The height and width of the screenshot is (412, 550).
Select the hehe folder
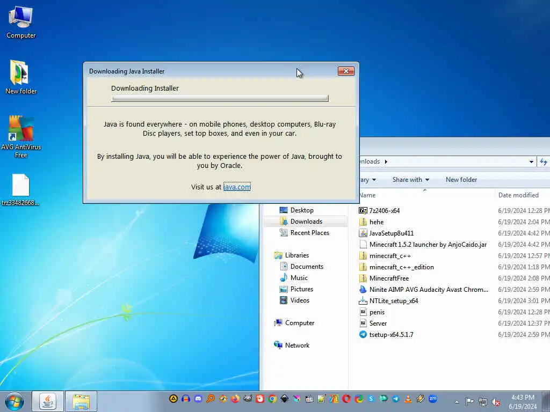click(372, 222)
